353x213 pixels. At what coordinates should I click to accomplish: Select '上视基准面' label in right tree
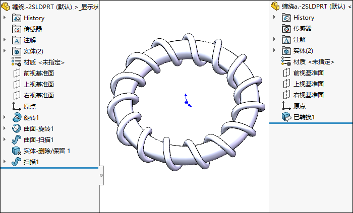309,84
